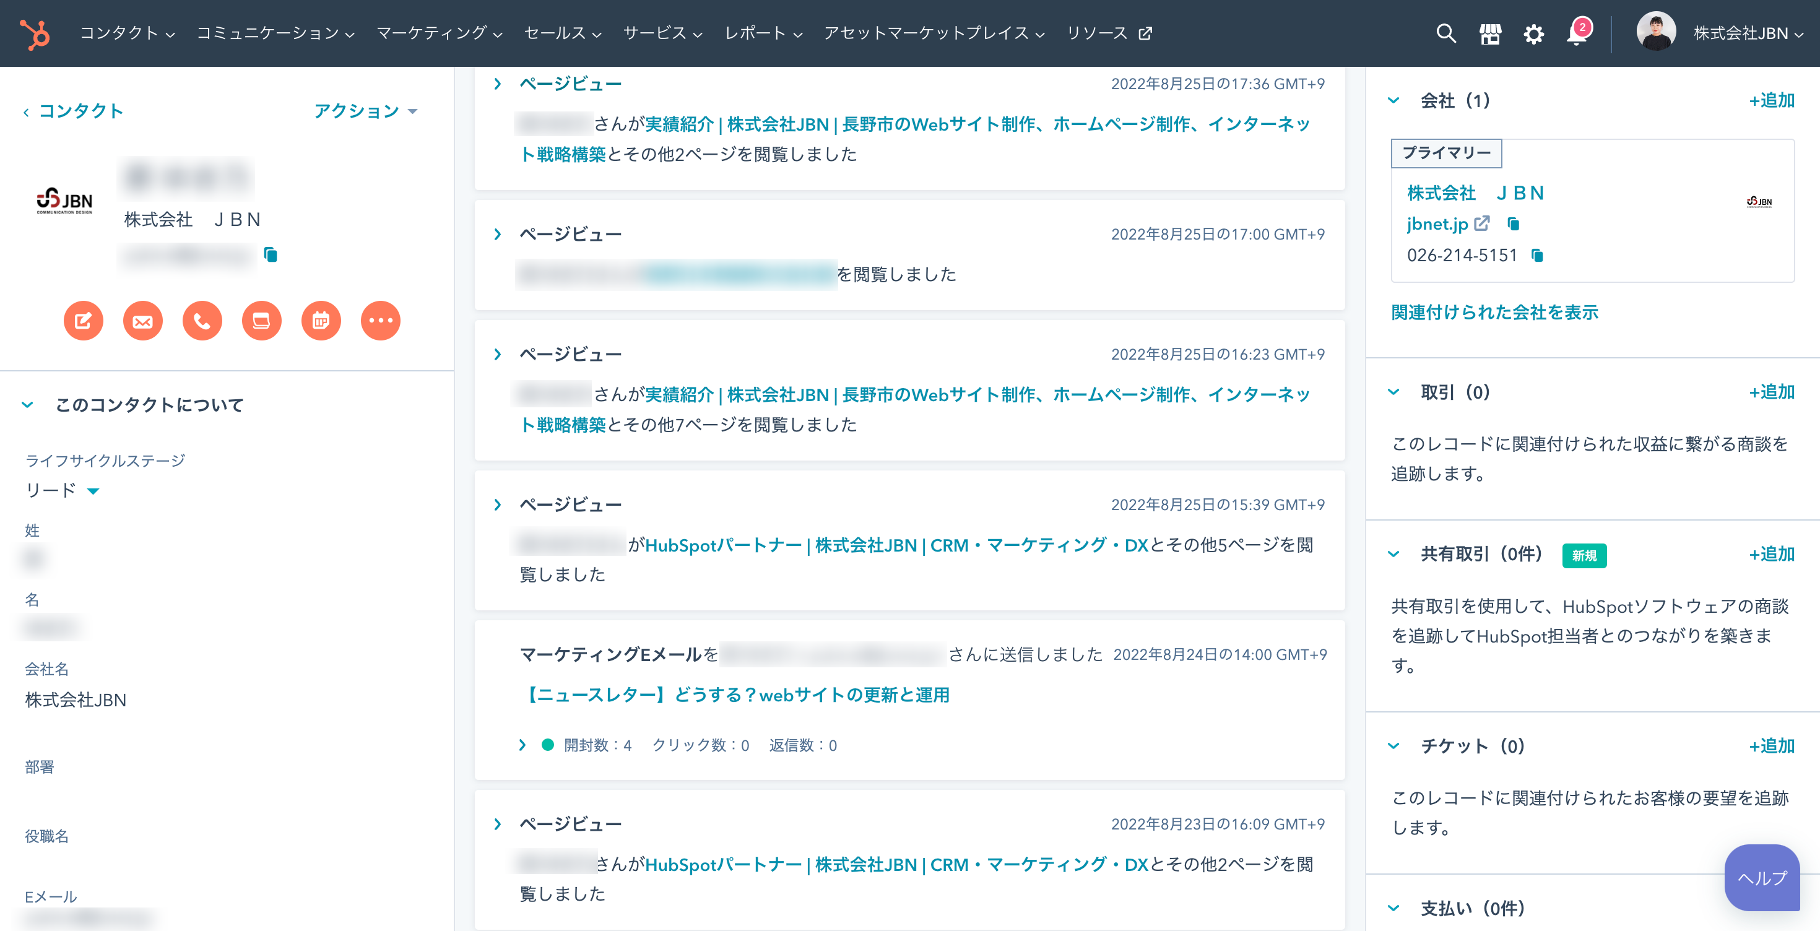Image resolution: width=1820 pixels, height=931 pixels.
Task: Add a shared deal with +追加
Action: click(x=1772, y=555)
